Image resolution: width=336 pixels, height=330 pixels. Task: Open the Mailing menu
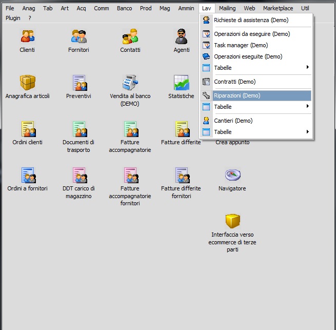click(x=227, y=8)
